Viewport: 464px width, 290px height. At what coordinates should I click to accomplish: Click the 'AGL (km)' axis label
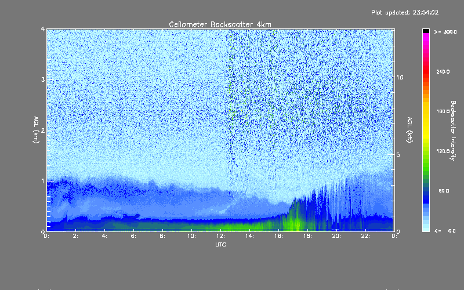pyautogui.click(x=36, y=130)
